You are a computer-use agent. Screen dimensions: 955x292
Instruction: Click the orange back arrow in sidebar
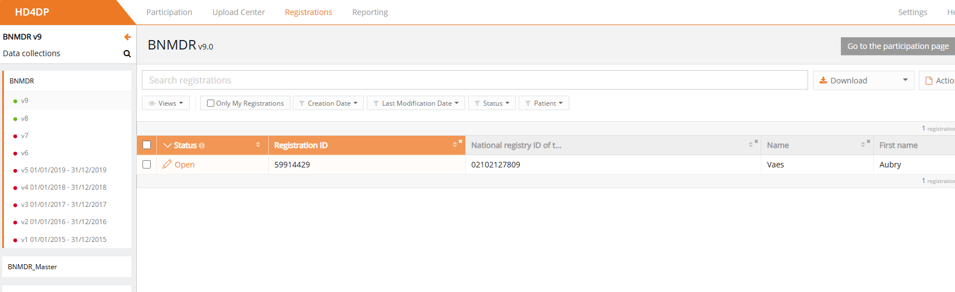click(127, 37)
